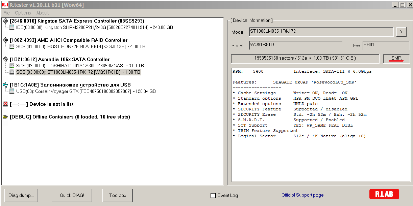Click the SECURITY Feature Supported / disabled line

click(290, 109)
